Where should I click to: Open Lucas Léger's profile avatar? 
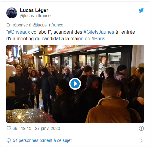coord(12,13)
